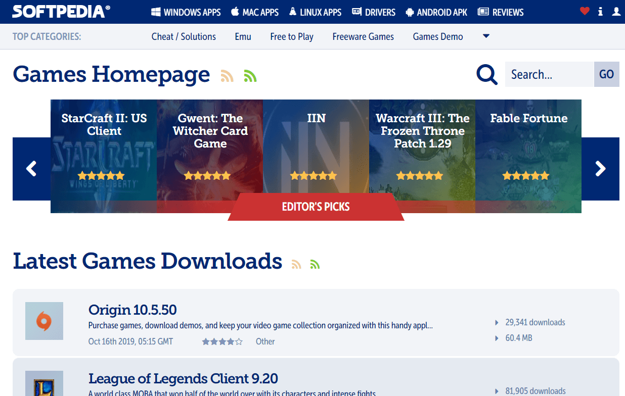Image resolution: width=625 pixels, height=396 pixels.
Task: Select the Freeware Games category
Action: [x=363, y=36]
